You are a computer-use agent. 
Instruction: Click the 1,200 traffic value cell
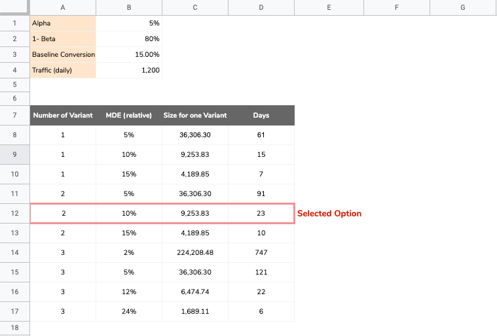(129, 70)
